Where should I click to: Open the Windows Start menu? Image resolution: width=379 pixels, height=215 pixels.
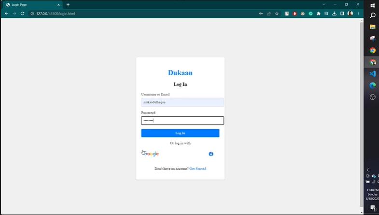(x=372, y=5)
